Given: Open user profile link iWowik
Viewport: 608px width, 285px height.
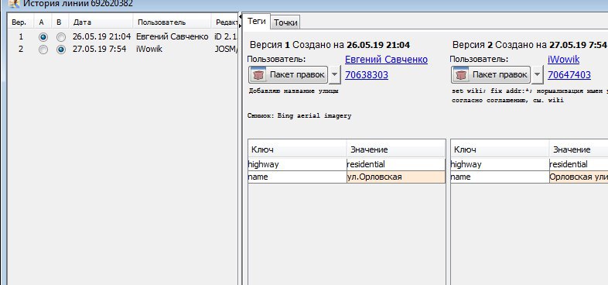Looking at the screenshot, I should click(x=563, y=60).
